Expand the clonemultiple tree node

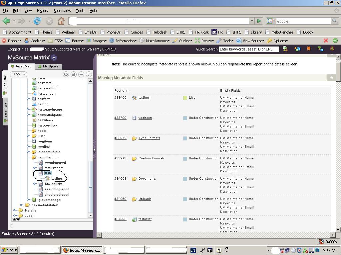click(28, 152)
